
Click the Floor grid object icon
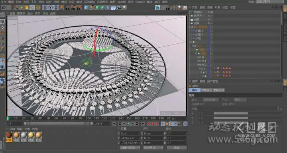point(114,8)
